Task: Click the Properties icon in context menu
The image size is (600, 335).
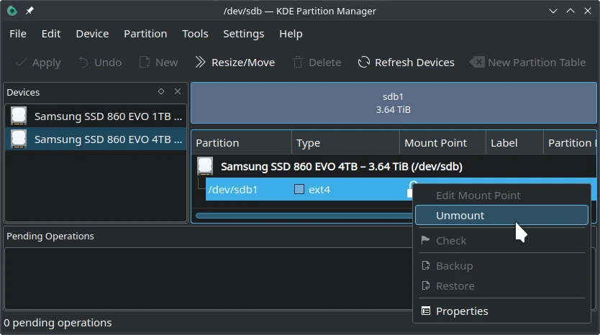Action: click(426, 311)
